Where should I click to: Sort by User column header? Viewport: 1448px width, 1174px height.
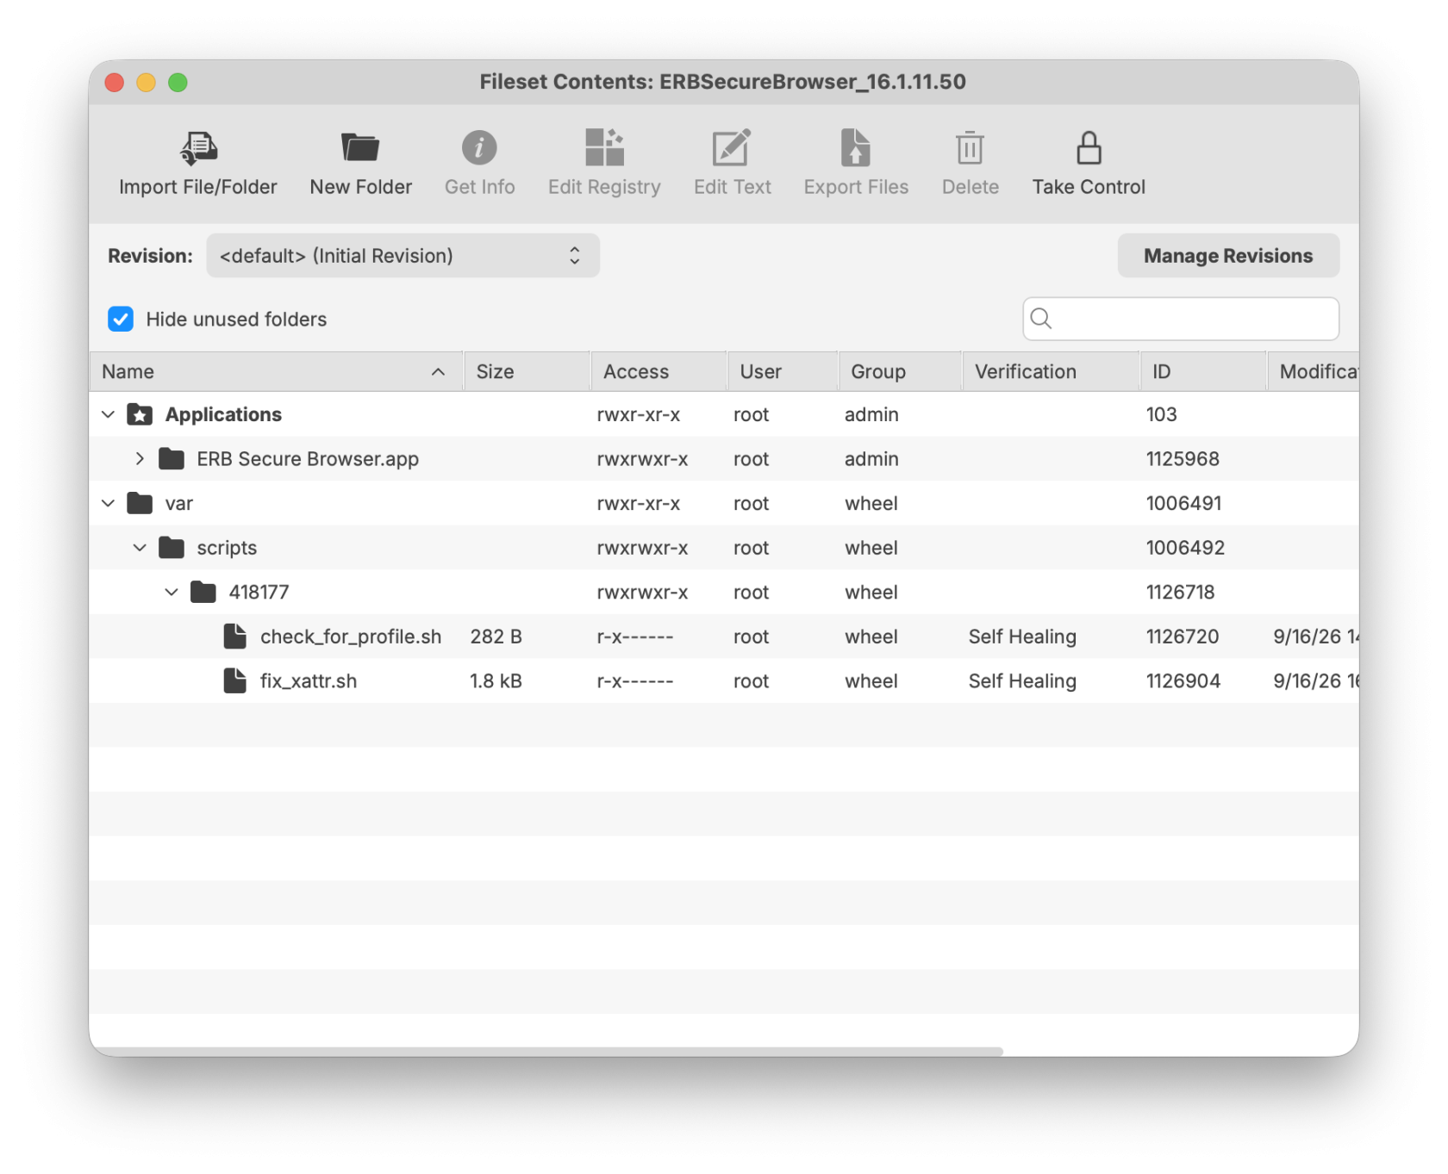click(x=783, y=371)
